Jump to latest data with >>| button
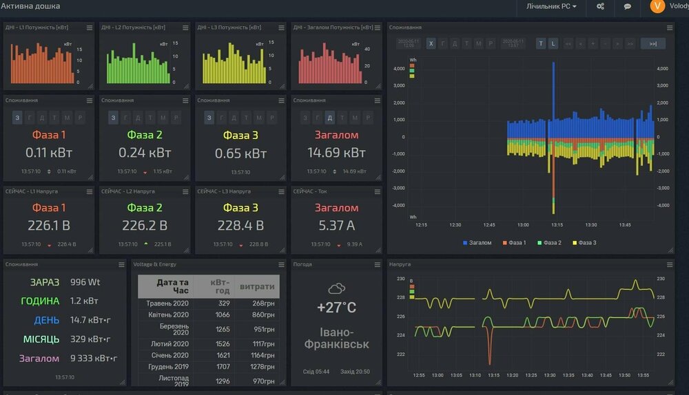This screenshot has width=689, height=395. [652, 43]
